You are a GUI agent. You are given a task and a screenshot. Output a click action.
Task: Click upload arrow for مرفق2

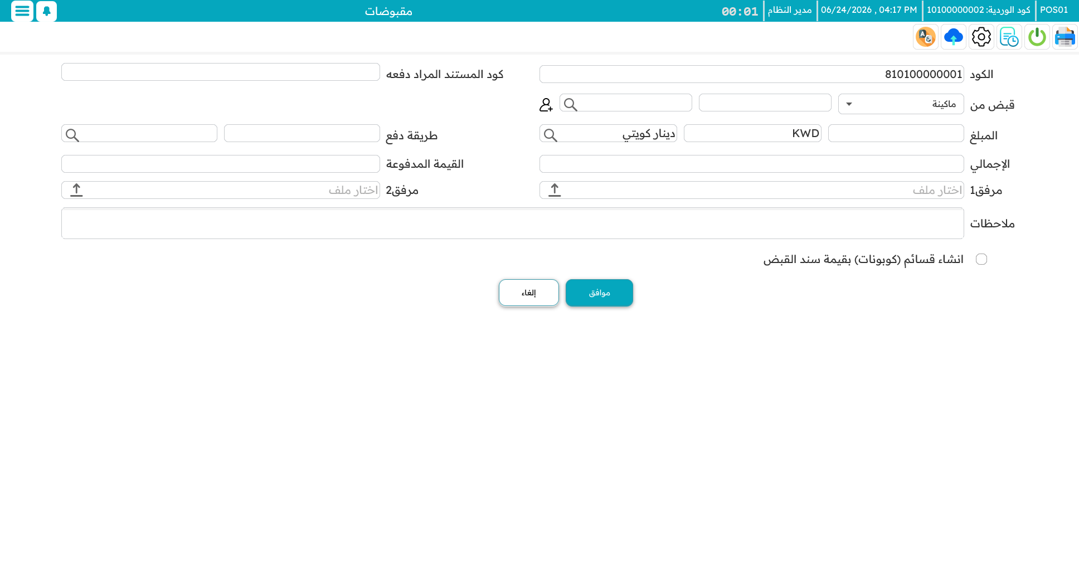[x=76, y=190]
